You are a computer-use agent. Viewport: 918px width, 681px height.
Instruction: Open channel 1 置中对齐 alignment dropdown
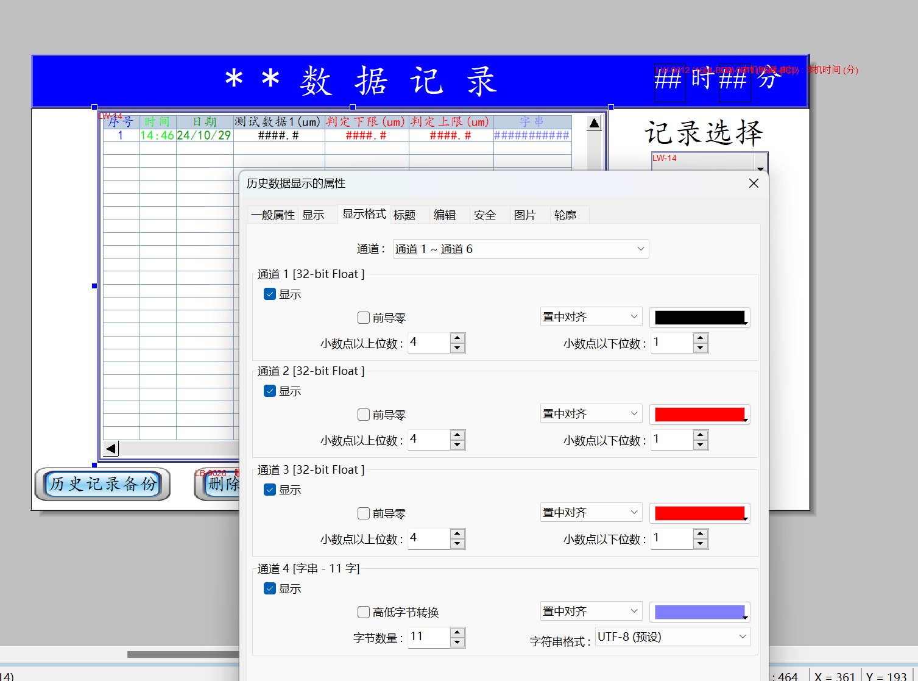click(590, 317)
